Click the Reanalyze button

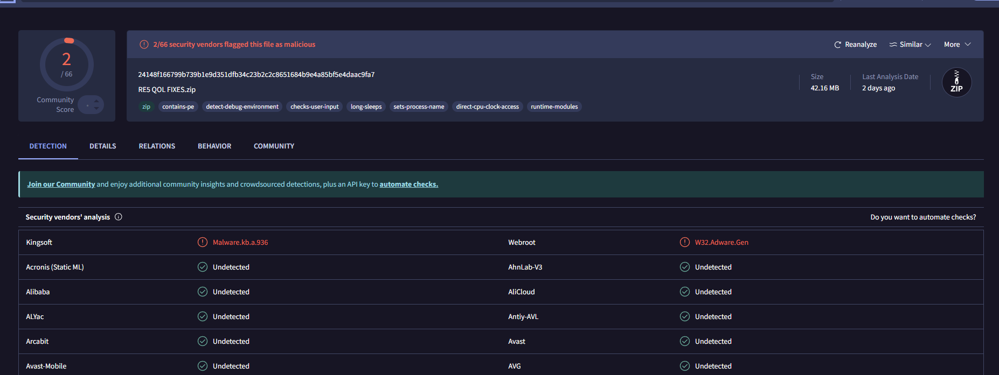pos(856,45)
